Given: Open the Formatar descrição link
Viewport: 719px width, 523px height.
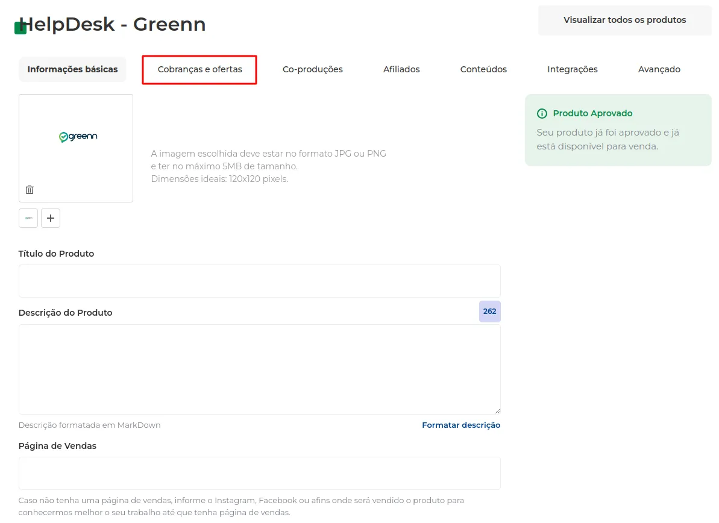Looking at the screenshot, I should click(x=461, y=425).
